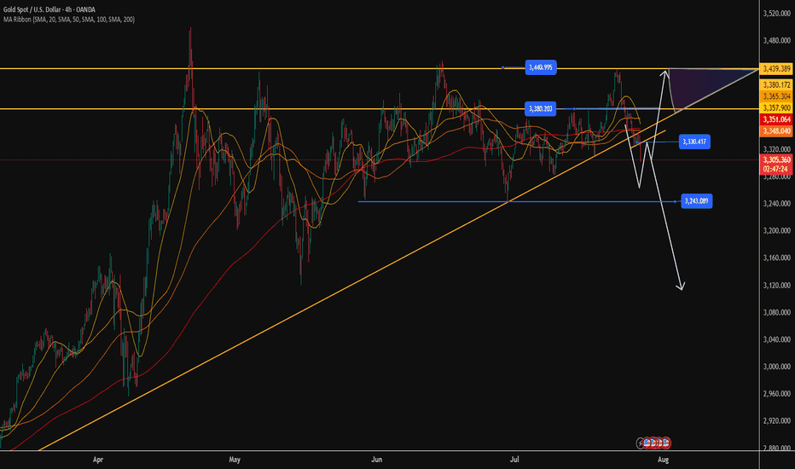Select the purple shaded triangle drawing

point(702,84)
